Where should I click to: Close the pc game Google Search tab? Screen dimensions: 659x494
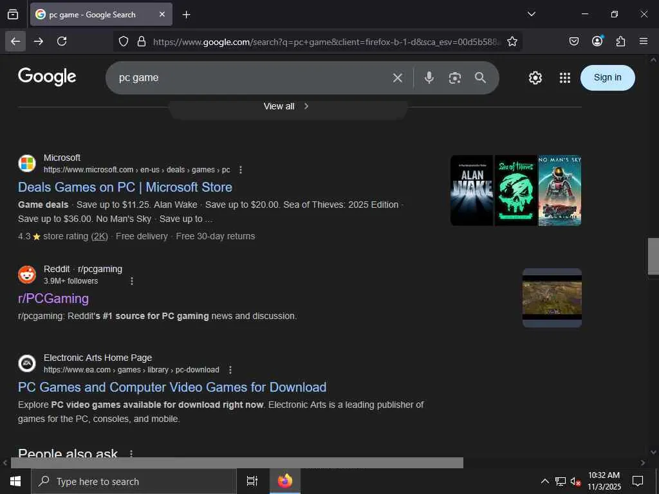coord(162,14)
